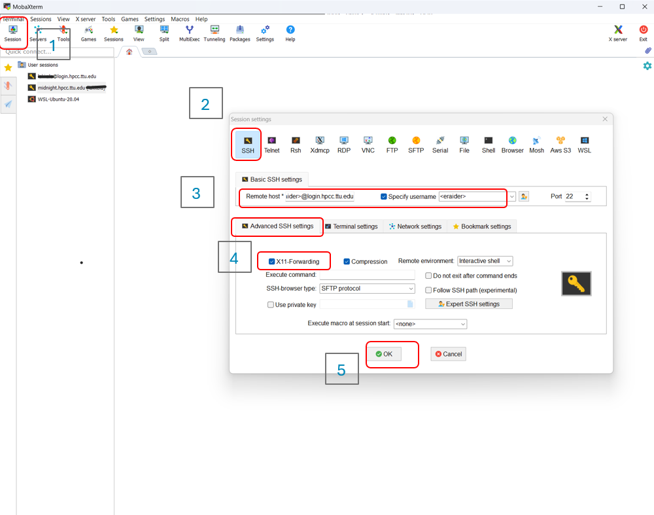Select Telnet session type
This screenshot has height=515, width=654.
tap(272, 145)
